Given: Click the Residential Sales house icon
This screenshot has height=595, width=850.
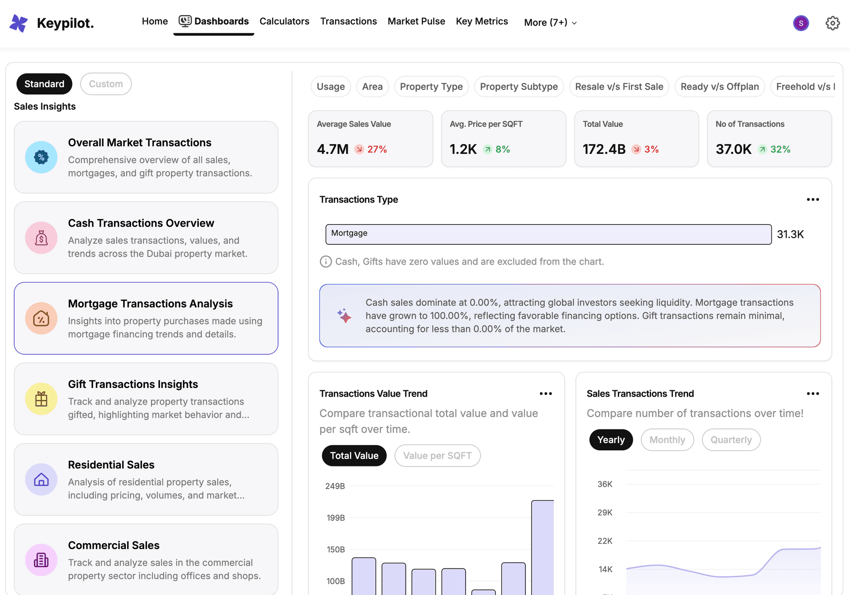Looking at the screenshot, I should click(x=41, y=479).
